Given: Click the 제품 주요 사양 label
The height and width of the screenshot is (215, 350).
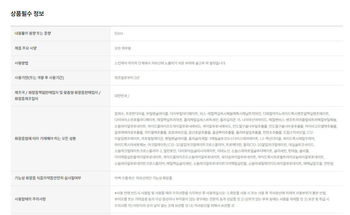Looking at the screenshot, I should [26, 48].
